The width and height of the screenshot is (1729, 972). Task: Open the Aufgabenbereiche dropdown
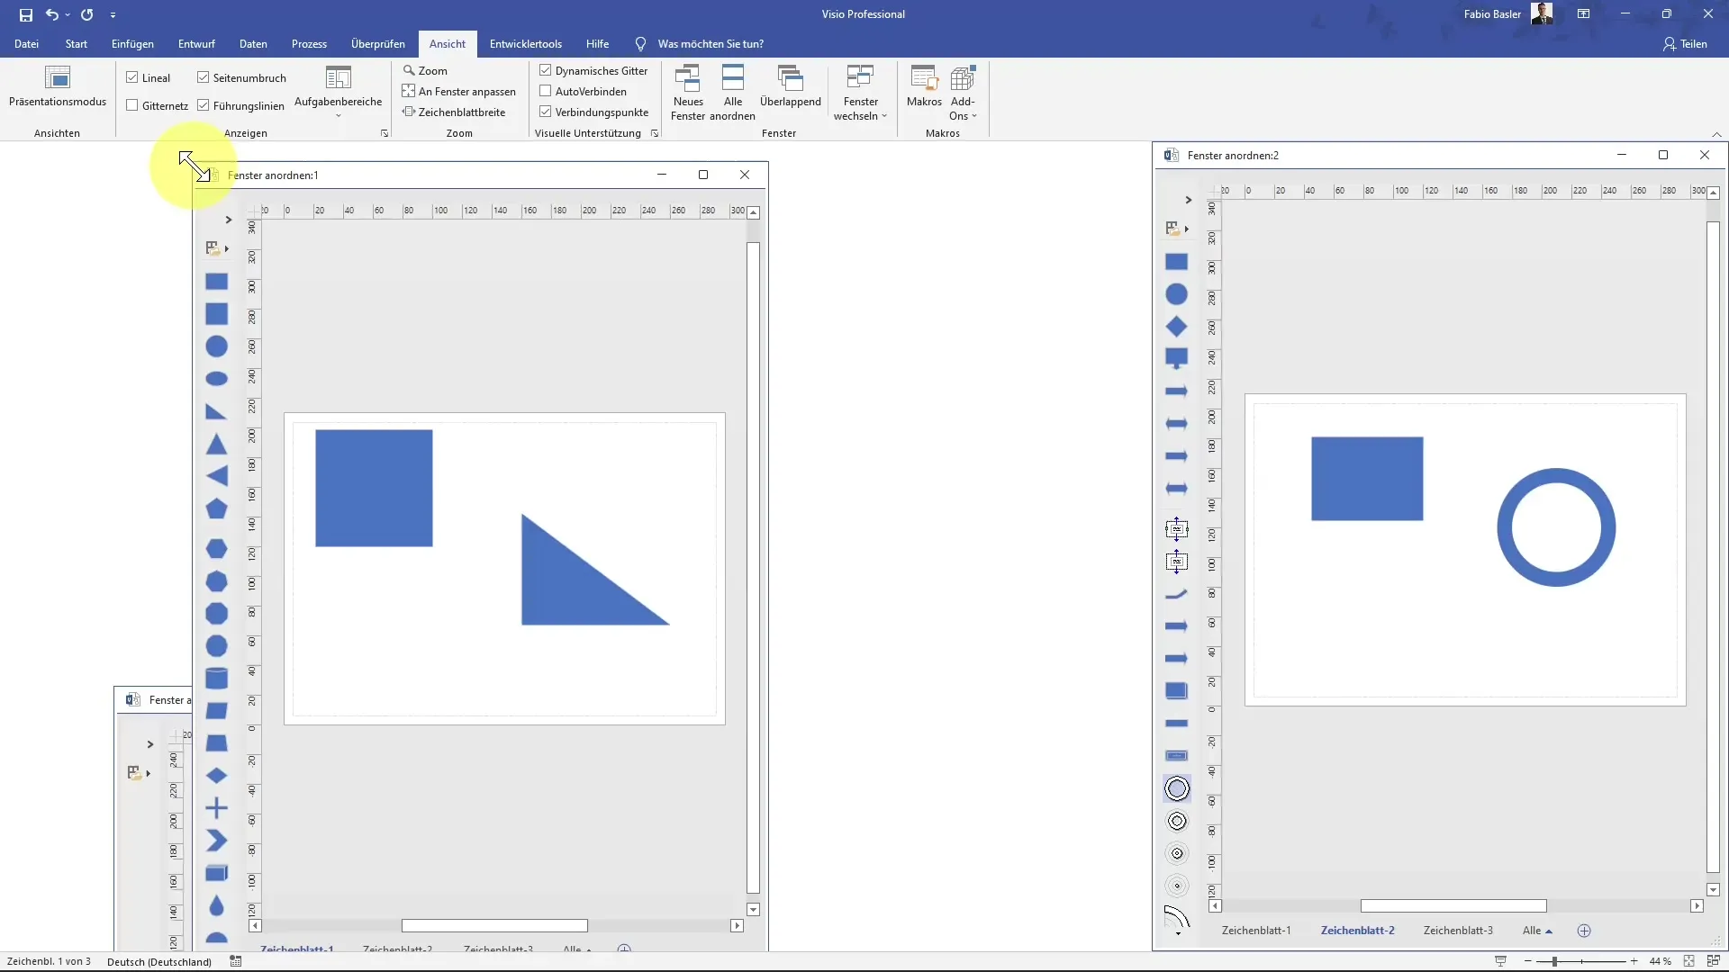coord(339,93)
